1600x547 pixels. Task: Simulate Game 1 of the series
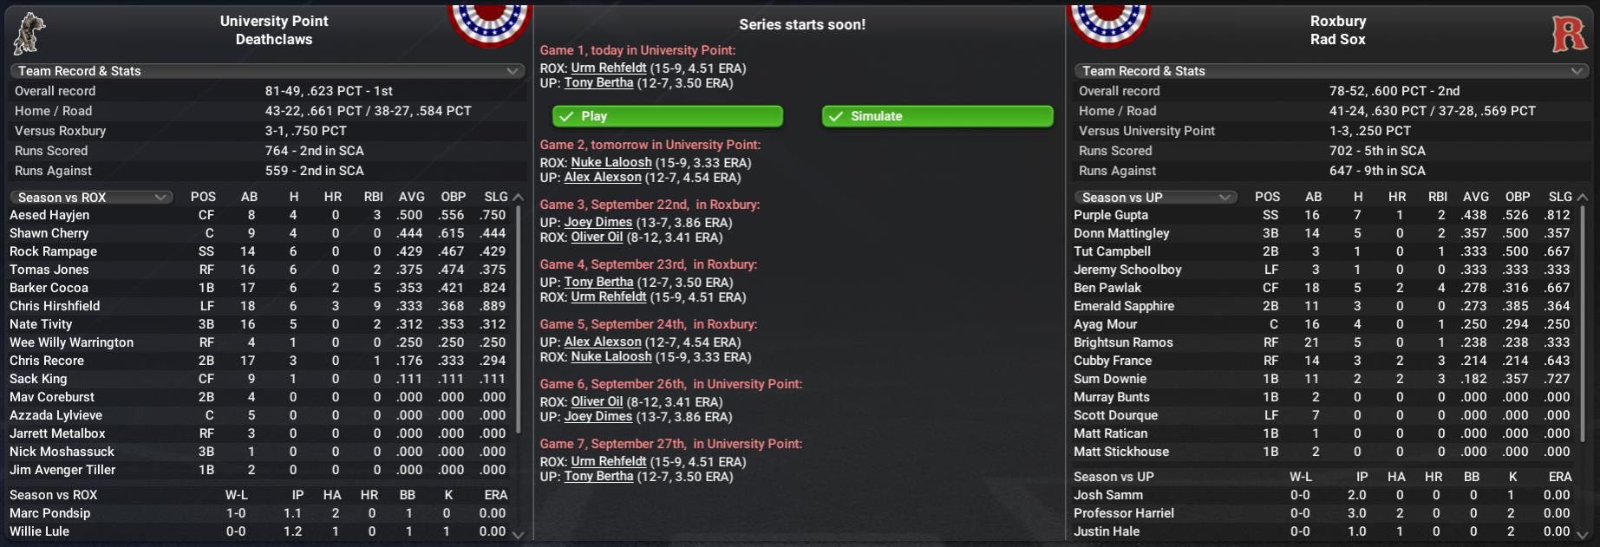tap(937, 116)
